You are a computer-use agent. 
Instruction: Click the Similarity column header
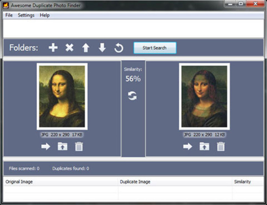[243, 182]
